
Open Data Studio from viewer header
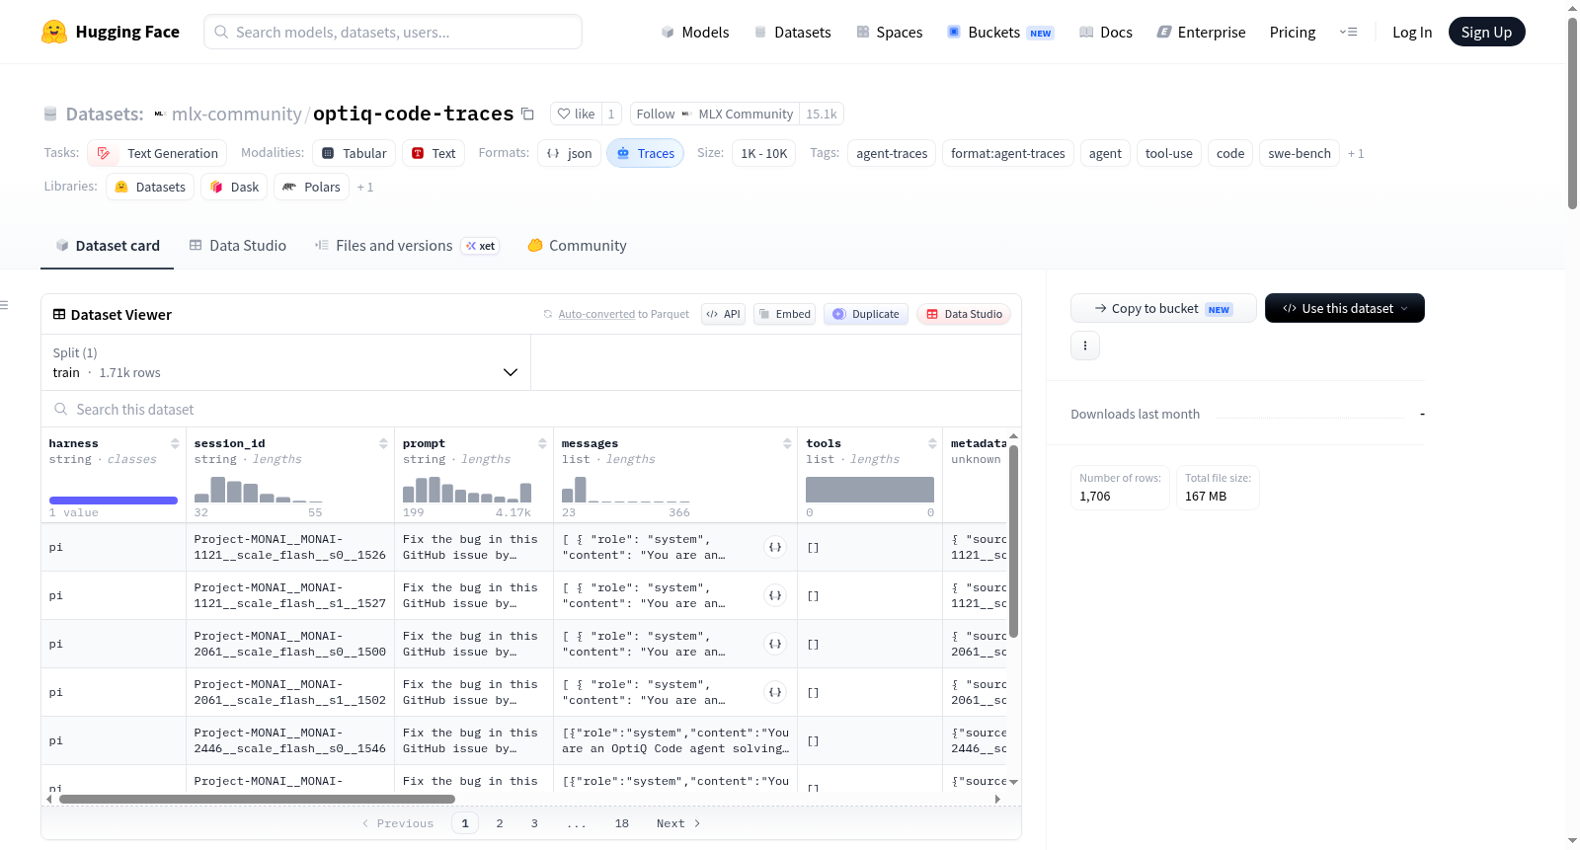(x=964, y=314)
